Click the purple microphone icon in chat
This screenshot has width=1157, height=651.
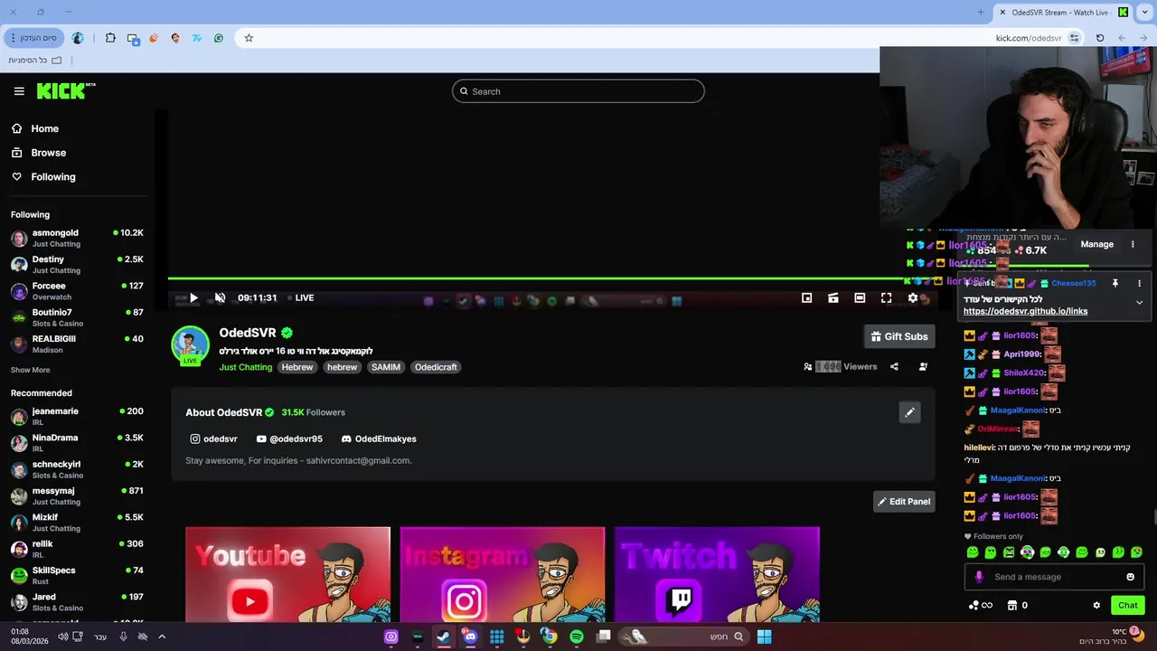click(979, 577)
